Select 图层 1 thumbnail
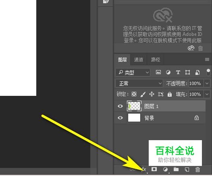212x176 pixels. point(134,106)
